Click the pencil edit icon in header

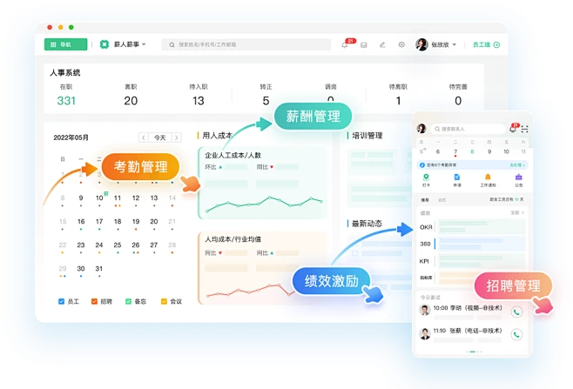382,45
